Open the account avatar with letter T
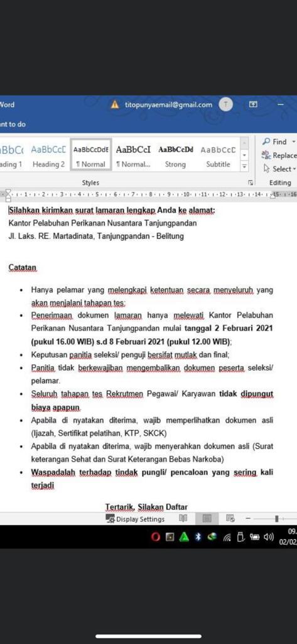Viewport: 297px width, 644px height. coord(225,105)
